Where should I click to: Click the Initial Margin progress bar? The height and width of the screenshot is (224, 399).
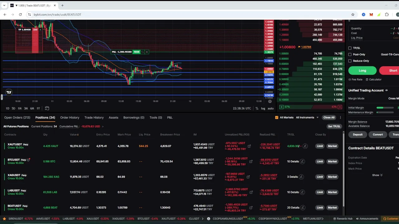coord(385,108)
